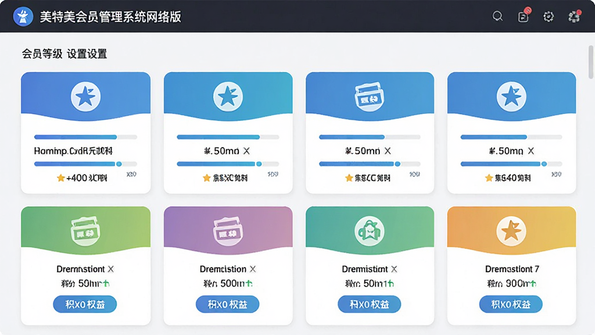Click the X beside Dremcistion on purple card

(x=253, y=269)
